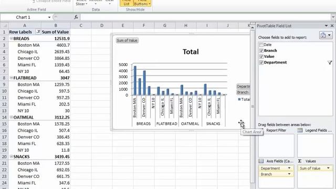The image size is (336, 189).
Task: Open Field Buttons dropdown arrow
Action: (149, 4)
